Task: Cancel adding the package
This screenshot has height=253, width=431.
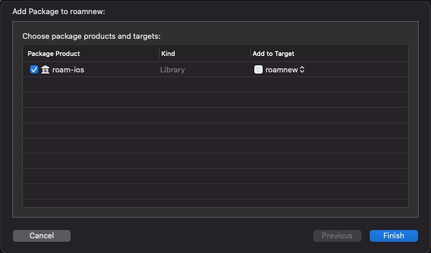Action: click(x=42, y=236)
